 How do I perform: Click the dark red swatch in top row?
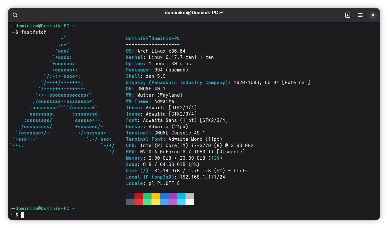click(139, 196)
